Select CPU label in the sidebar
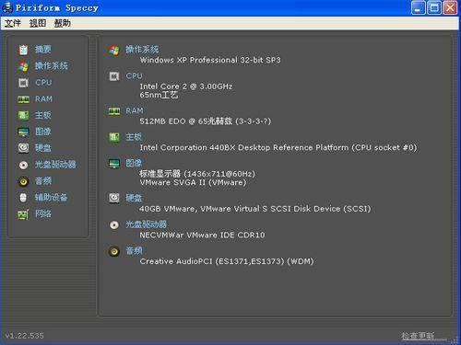This screenshot has height=345, width=461. click(x=43, y=83)
